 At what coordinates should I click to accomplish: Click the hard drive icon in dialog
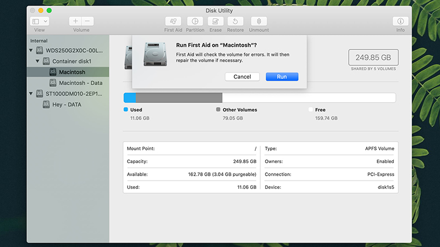click(x=155, y=54)
